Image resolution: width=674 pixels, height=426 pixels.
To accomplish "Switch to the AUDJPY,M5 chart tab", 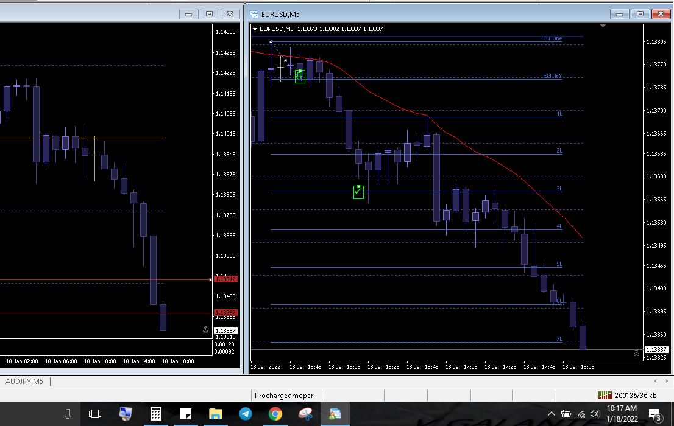I will tap(24, 382).
